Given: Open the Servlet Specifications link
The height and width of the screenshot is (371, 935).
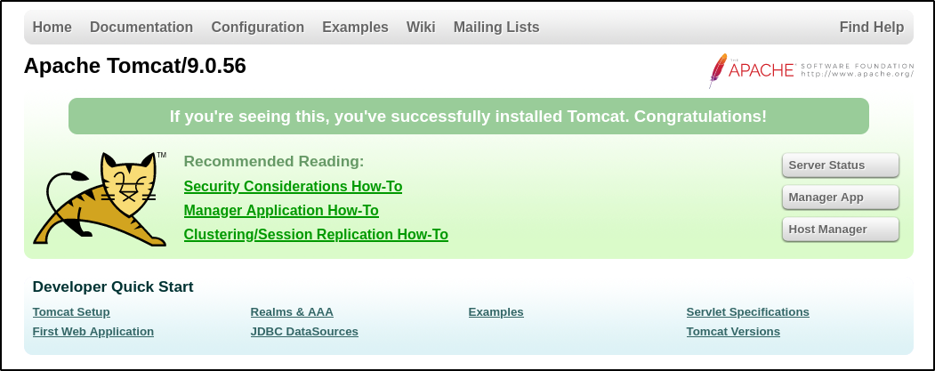Looking at the screenshot, I should tap(747, 312).
